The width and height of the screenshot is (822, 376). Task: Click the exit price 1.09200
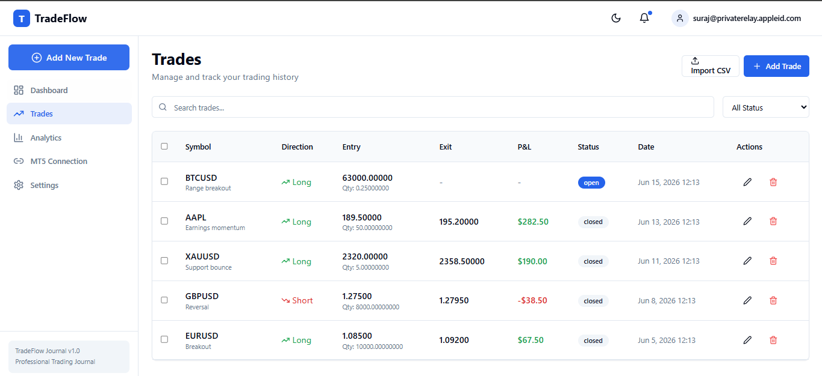pos(454,340)
